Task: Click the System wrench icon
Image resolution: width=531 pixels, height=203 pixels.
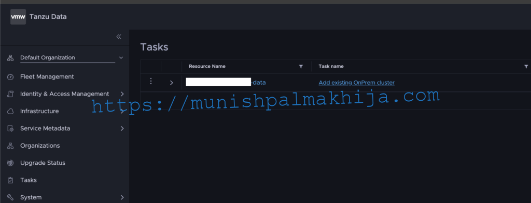Action: 10,197
